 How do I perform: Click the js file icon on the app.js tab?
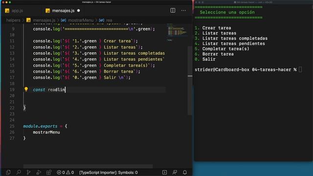(7, 11)
